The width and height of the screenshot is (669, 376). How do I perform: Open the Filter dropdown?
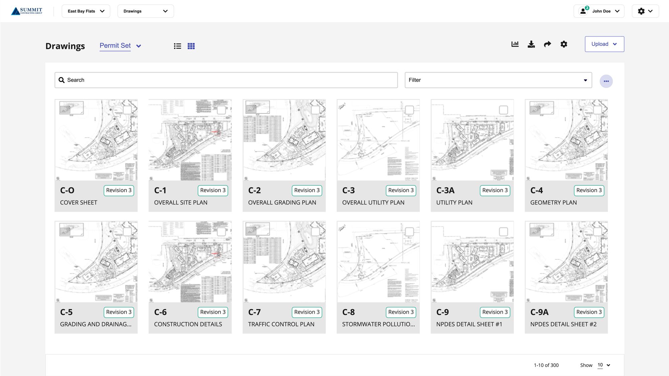(x=498, y=80)
